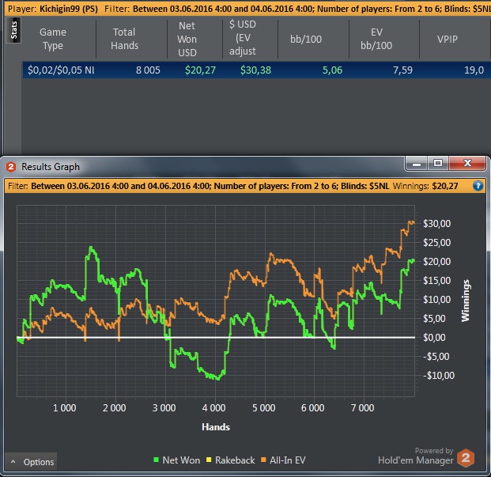Expand the Options panel
The image size is (491, 477).
point(31,462)
